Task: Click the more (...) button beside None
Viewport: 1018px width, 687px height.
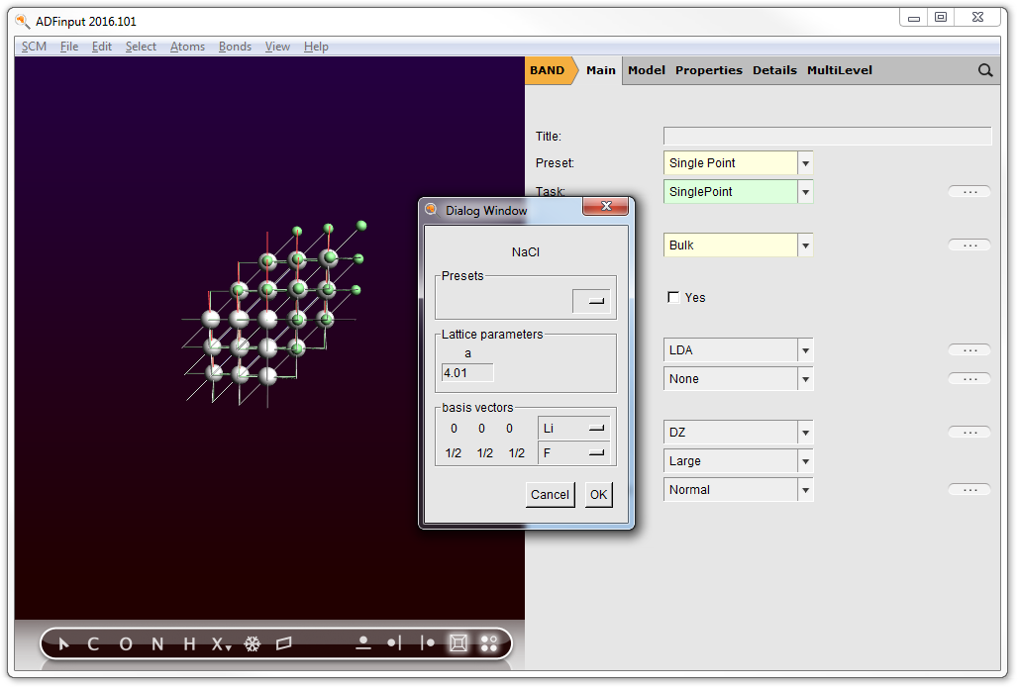Action: pyautogui.click(x=969, y=379)
